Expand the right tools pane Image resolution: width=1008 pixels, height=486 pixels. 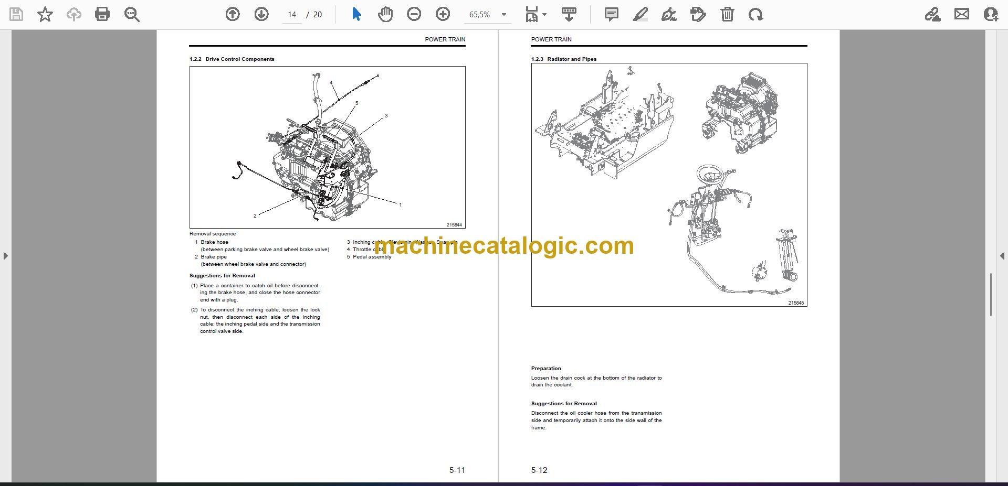coord(1002,256)
